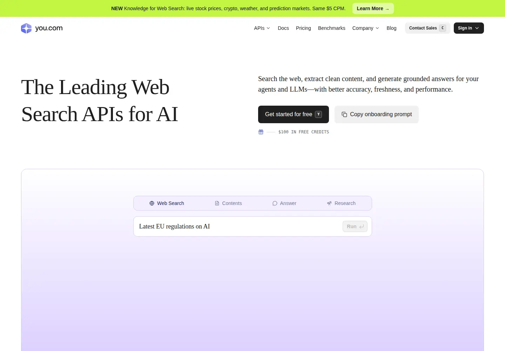505x351 pixels.
Task: Go to the Pricing page
Action: pos(303,28)
